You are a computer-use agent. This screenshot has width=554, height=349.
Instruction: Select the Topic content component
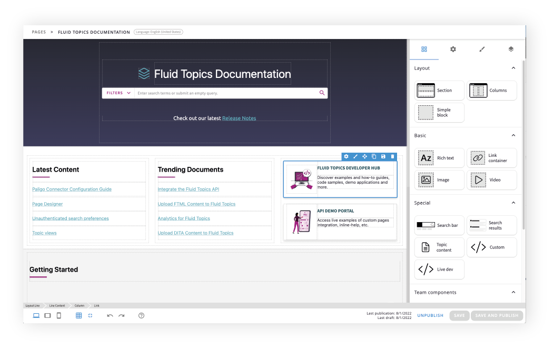(x=439, y=247)
